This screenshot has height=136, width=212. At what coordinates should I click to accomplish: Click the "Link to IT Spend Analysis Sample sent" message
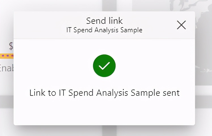tap(104, 93)
